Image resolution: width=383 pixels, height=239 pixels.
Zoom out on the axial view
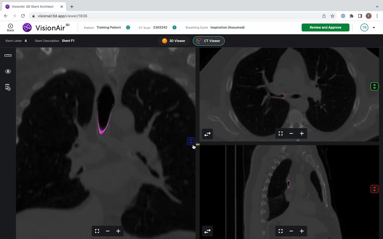pos(291,133)
